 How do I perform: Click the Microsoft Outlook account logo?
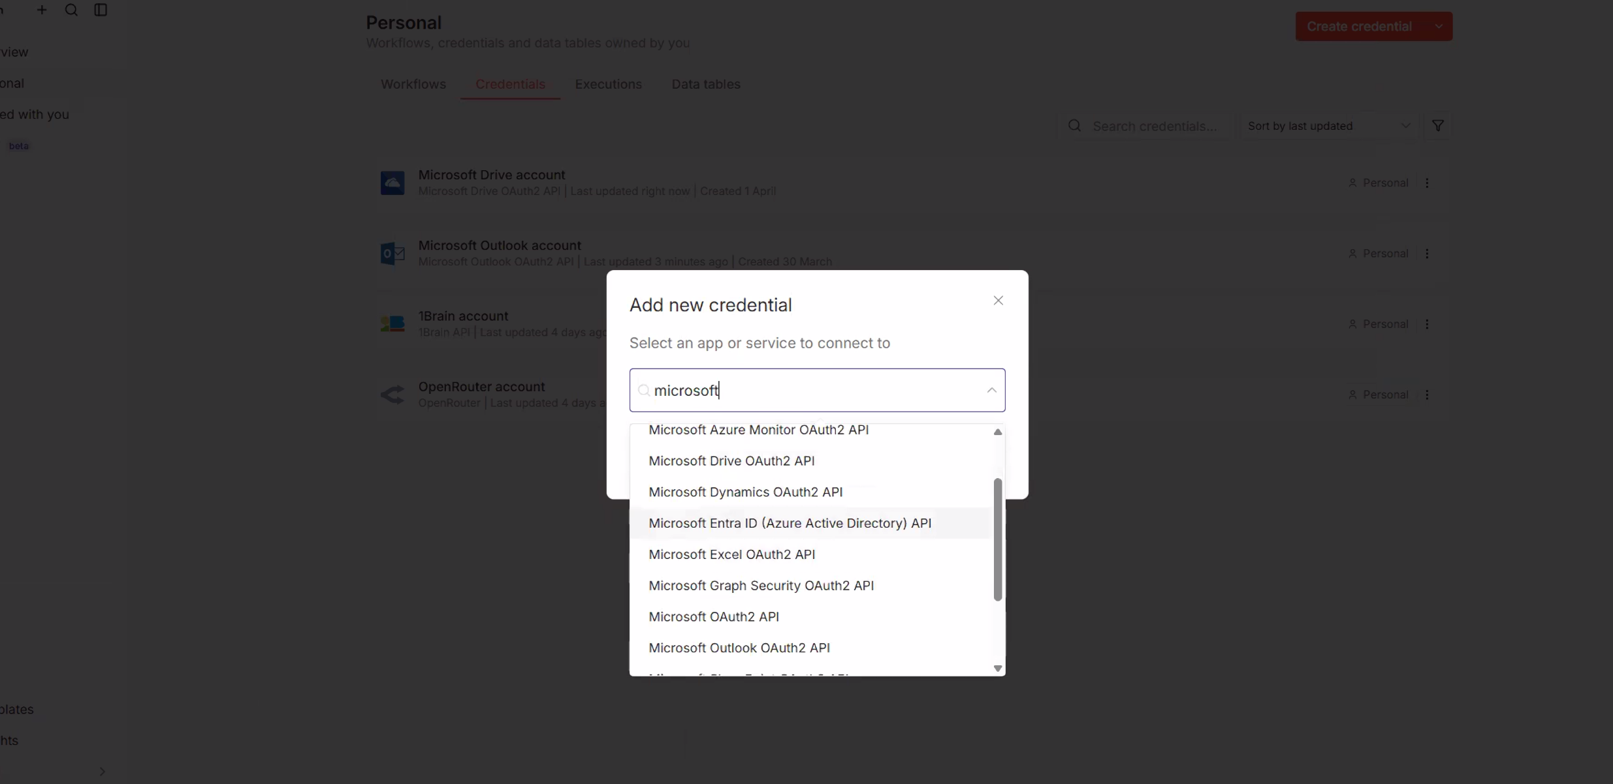coord(392,254)
